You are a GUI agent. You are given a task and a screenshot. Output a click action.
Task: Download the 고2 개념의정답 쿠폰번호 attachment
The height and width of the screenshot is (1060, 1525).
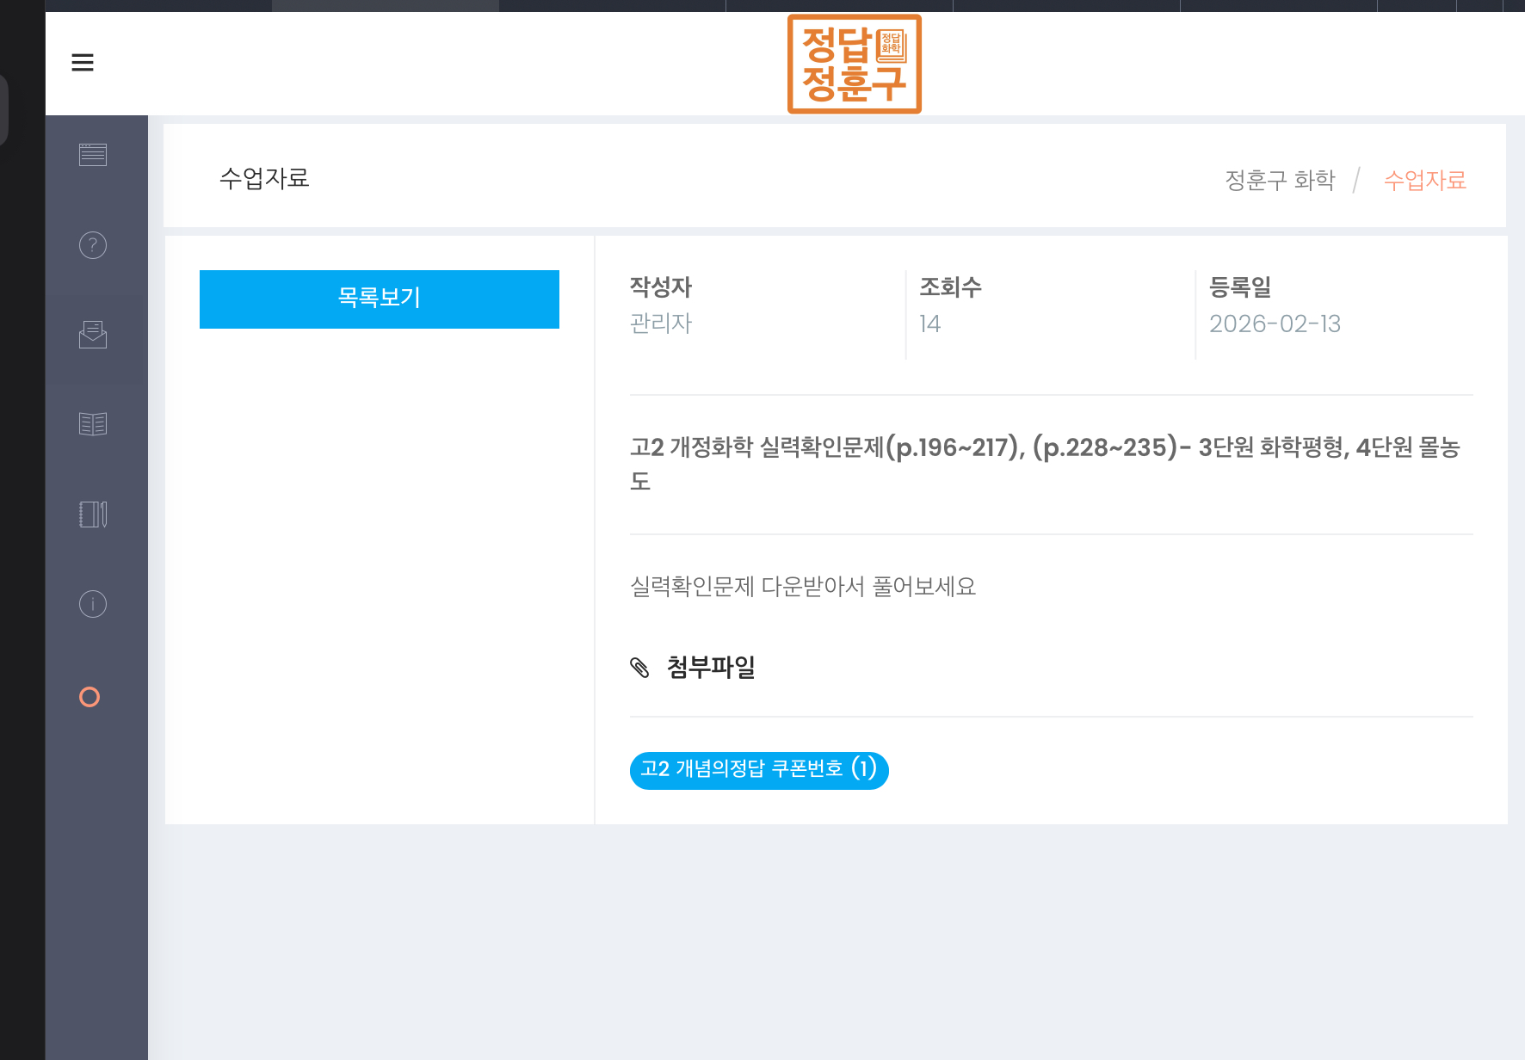(x=758, y=769)
